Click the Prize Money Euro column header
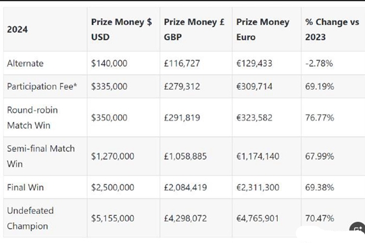This screenshot has width=365, height=243. 263,30
